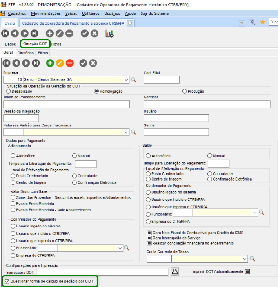Expand Conta Corrente de Taxas dropdown
Viewport: 278px width, 287px height.
(x=245, y=259)
